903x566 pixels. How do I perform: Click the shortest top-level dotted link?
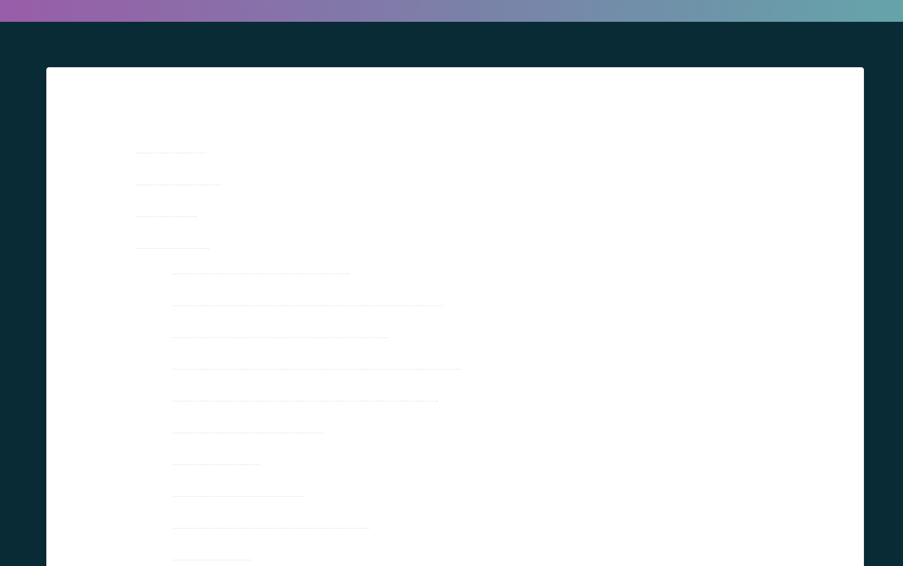pos(166,216)
